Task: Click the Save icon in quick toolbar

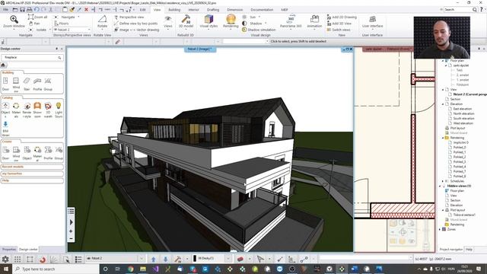Action: pos(22,10)
